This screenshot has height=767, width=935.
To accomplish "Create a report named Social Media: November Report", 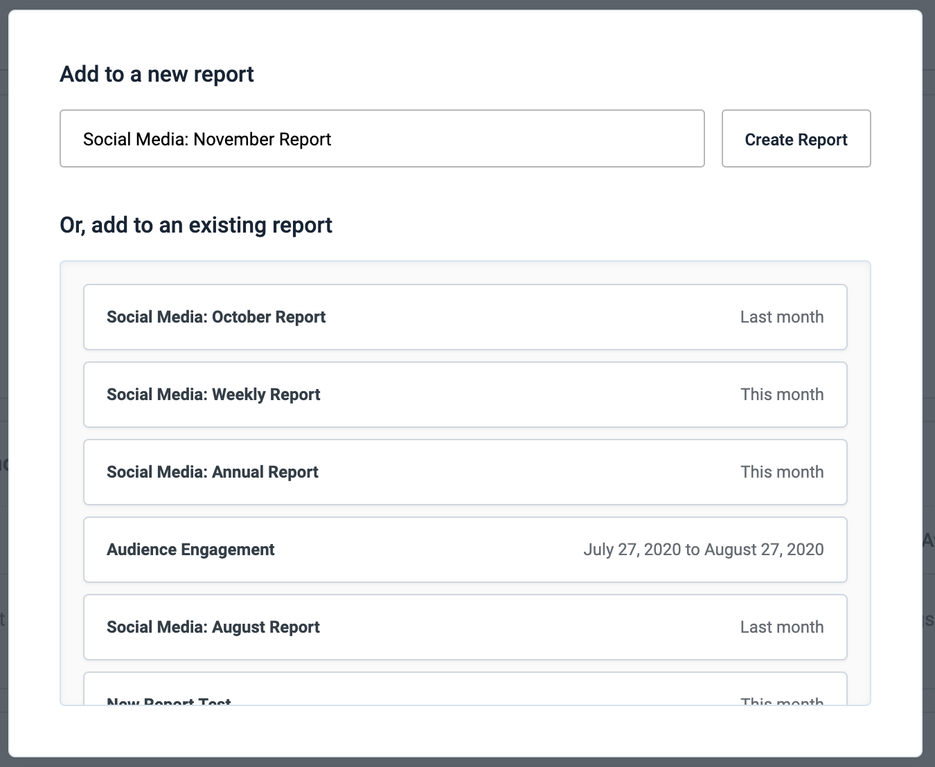I will coord(796,138).
